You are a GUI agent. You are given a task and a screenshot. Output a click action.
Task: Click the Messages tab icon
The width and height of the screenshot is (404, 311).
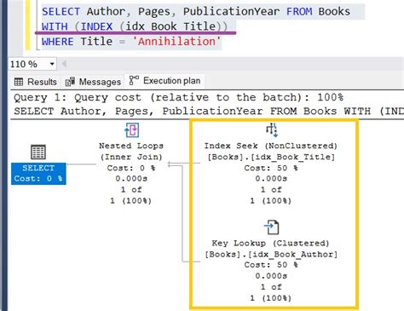(x=70, y=82)
